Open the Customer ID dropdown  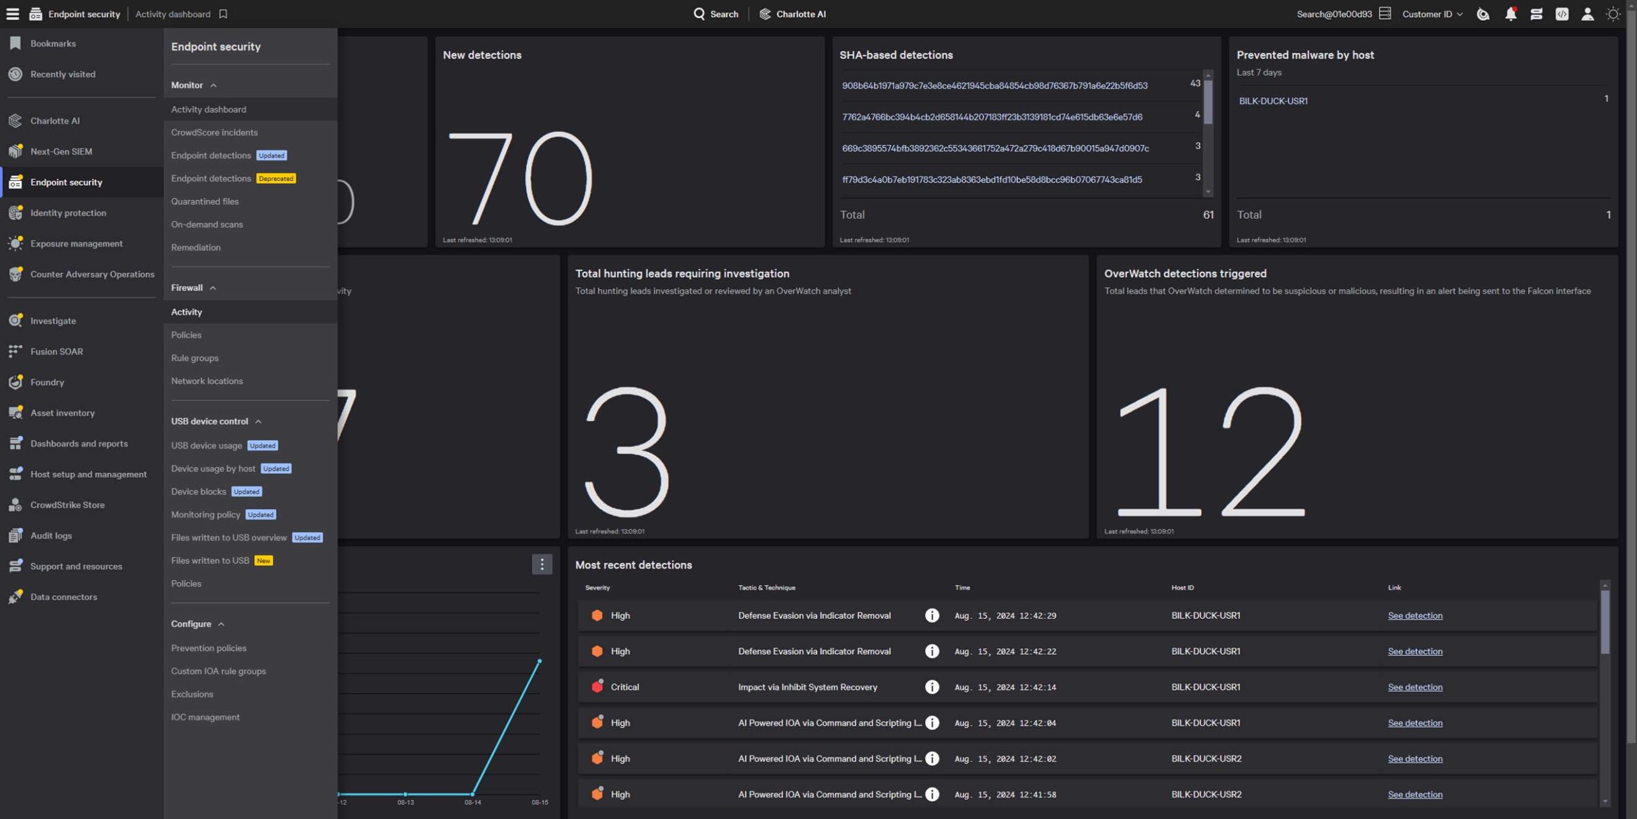pos(1432,13)
